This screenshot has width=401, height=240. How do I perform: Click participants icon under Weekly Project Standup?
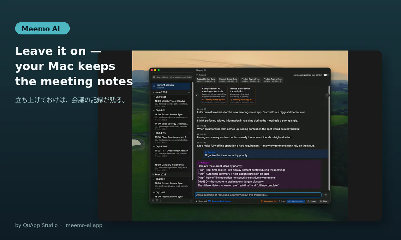click(156, 104)
